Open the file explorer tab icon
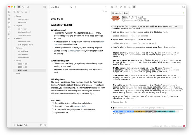This screenshot has width=193, height=136. [19, 7]
